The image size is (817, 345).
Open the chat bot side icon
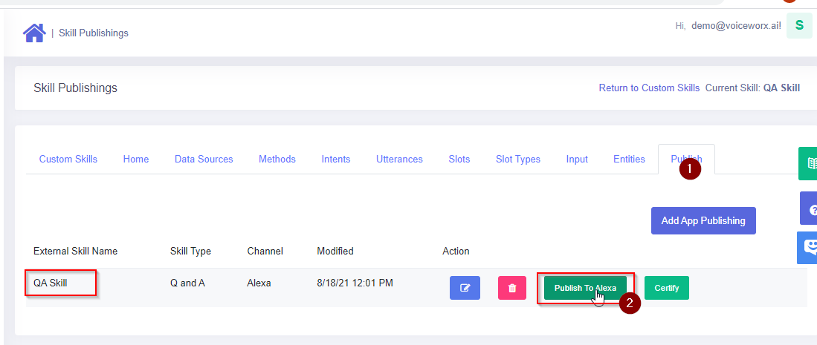point(809,248)
